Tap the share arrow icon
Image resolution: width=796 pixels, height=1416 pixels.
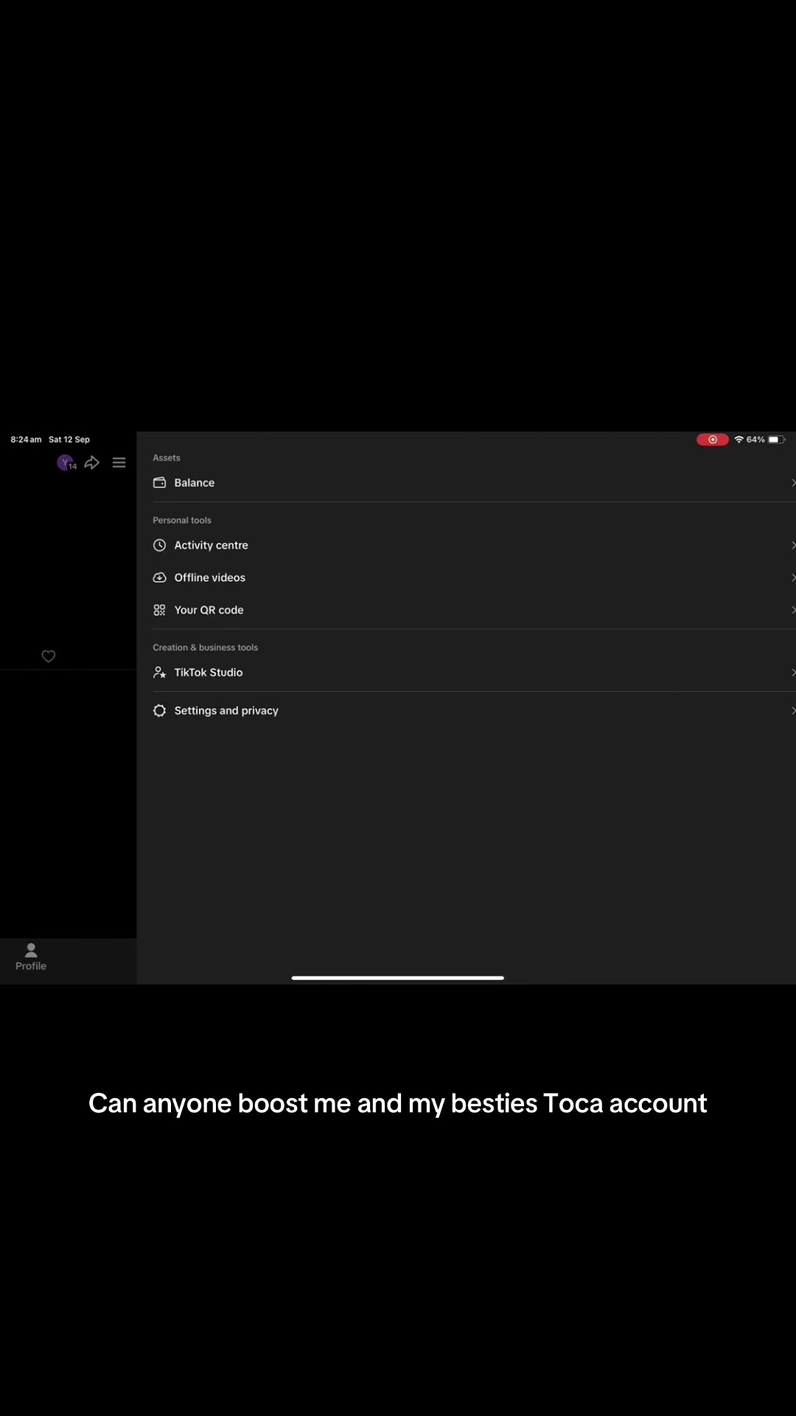tap(92, 462)
